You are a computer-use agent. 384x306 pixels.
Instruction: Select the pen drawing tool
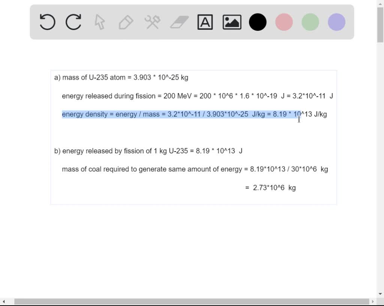[126, 22]
